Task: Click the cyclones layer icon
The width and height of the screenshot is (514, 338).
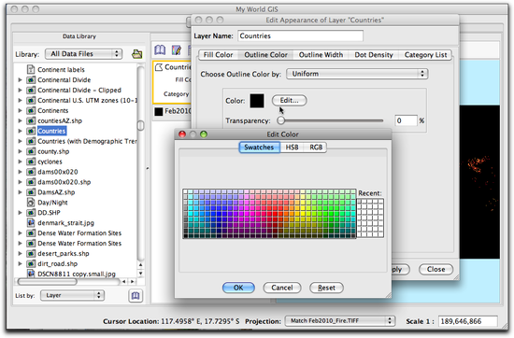Action: 31,162
